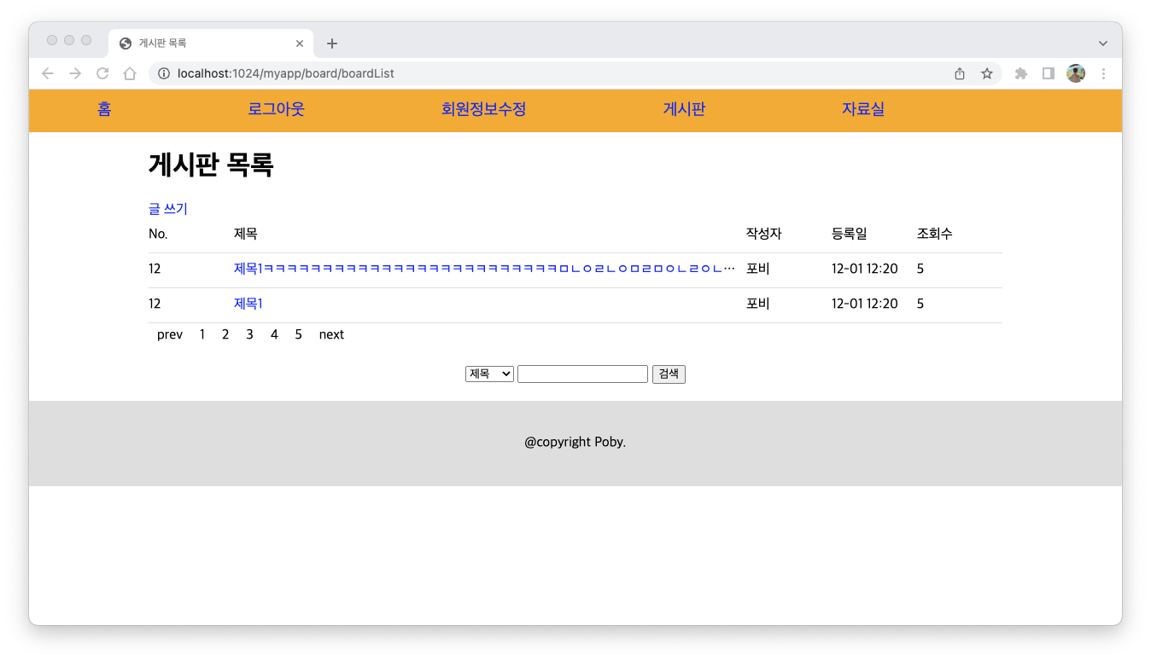Screen dimensions: 1151x661
Task: Open the profile avatar menu
Action: [x=1076, y=73]
